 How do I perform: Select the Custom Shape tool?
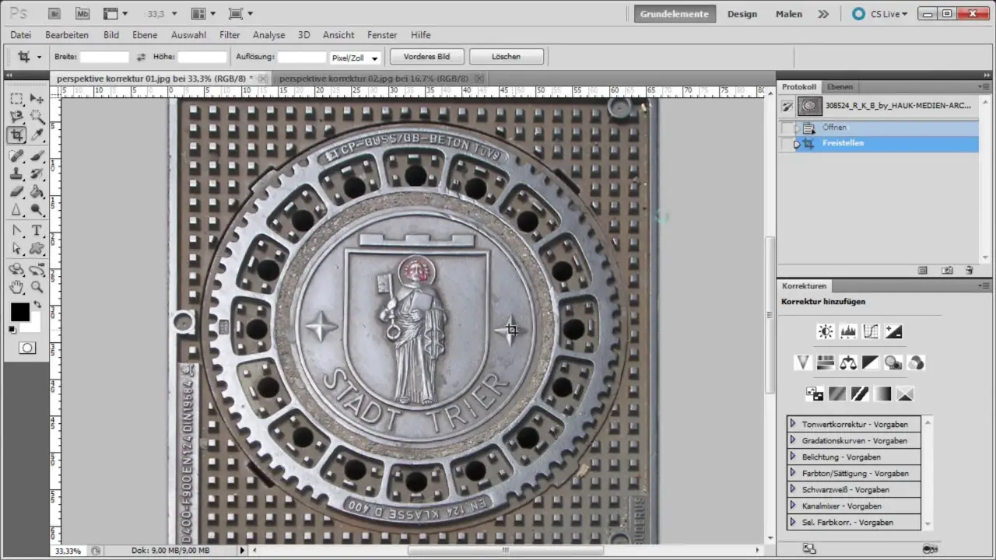pyautogui.click(x=37, y=249)
